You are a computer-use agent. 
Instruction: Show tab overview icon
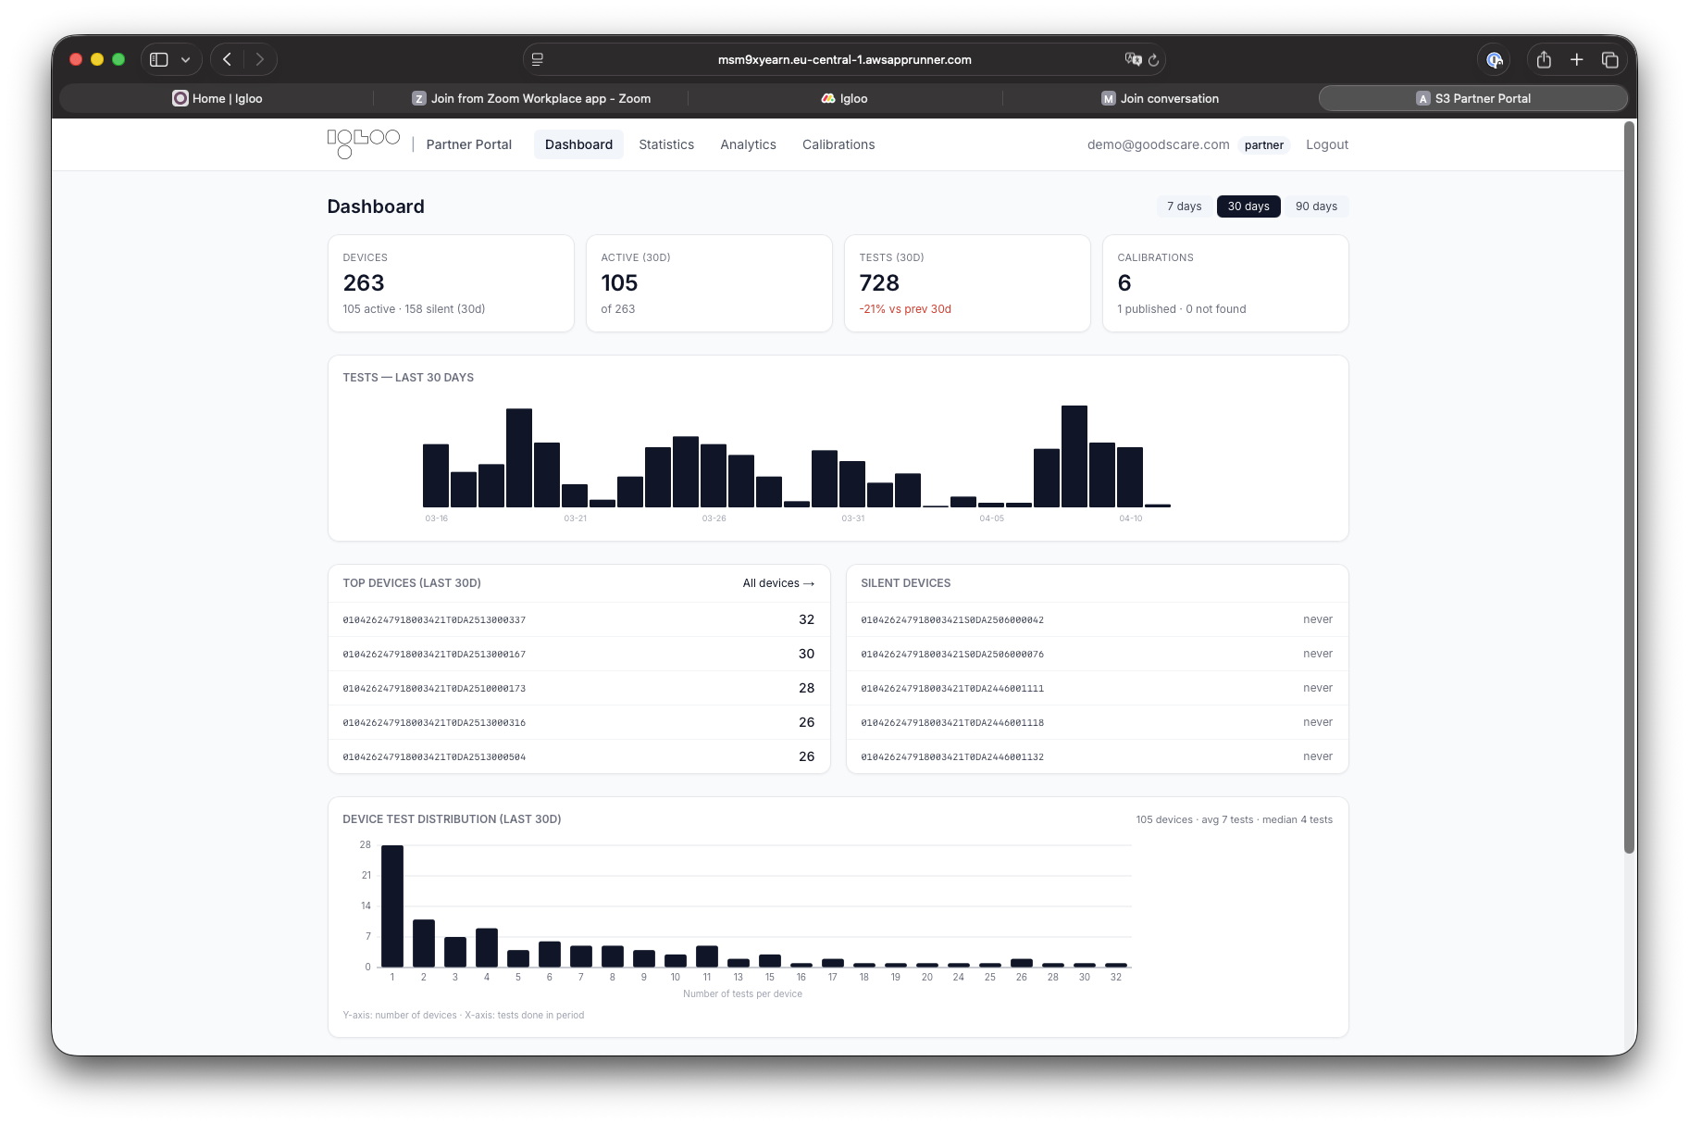tap(1610, 59)
